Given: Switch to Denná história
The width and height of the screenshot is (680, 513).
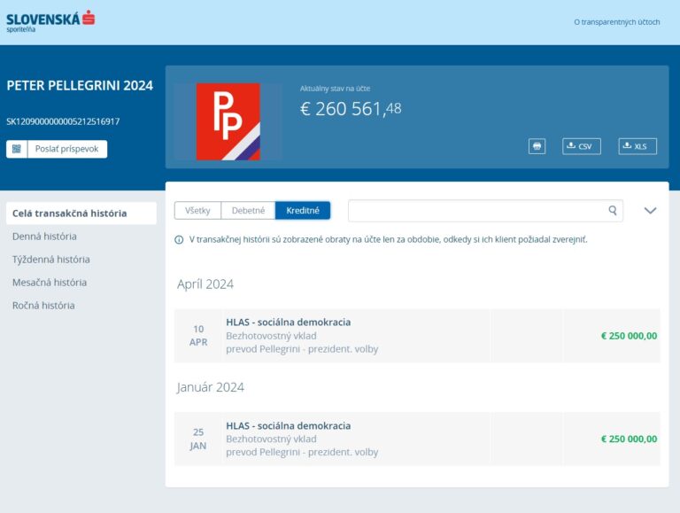Looking at the screenshot, I should pyautogui.click(x=44, y=237).
